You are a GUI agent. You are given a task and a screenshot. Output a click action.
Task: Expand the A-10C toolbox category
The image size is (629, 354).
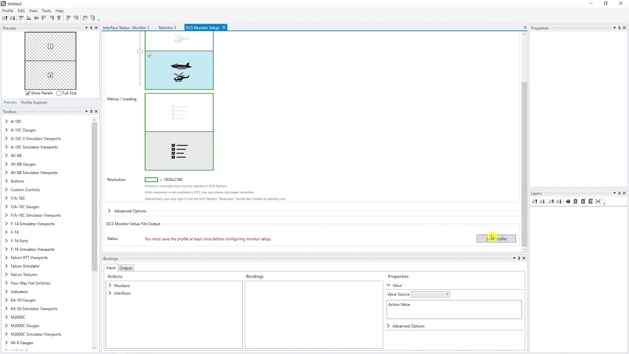point(6,121)
